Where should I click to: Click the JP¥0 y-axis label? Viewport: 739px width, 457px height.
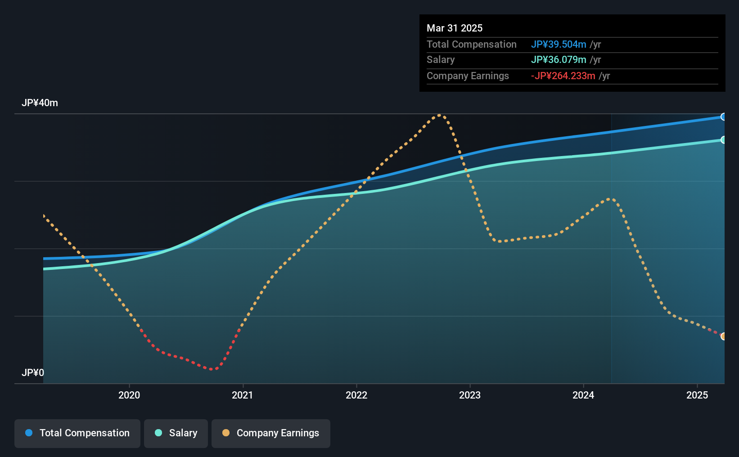tap(33, 373)
